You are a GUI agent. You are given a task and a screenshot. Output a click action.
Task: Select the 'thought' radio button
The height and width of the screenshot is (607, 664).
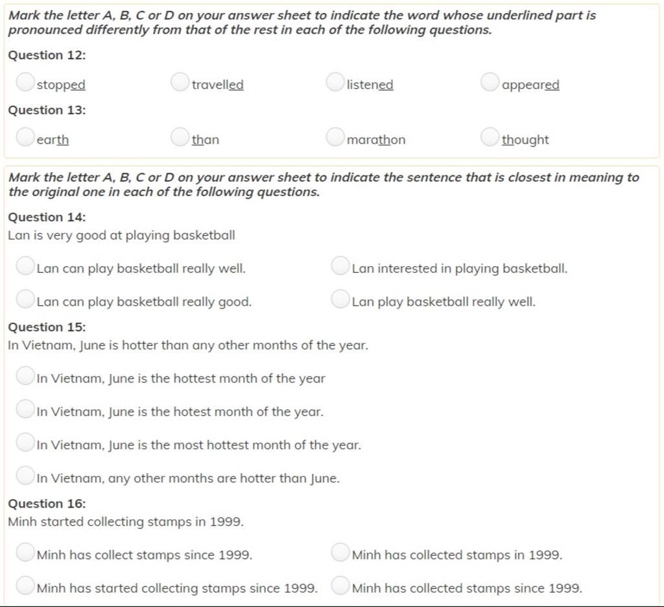point(490,136)
